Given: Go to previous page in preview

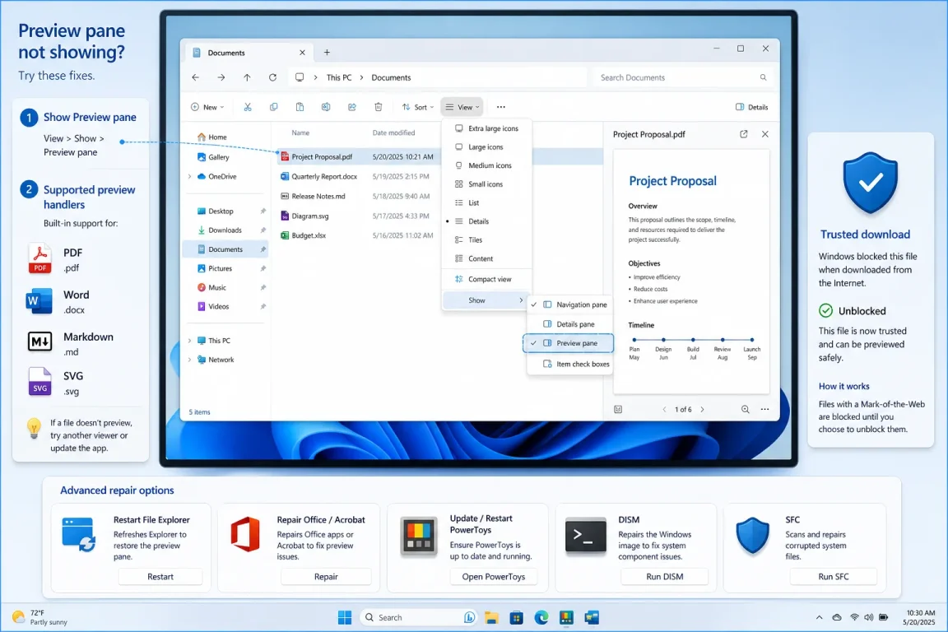Looking at the screenshot, I should [664, 410].
